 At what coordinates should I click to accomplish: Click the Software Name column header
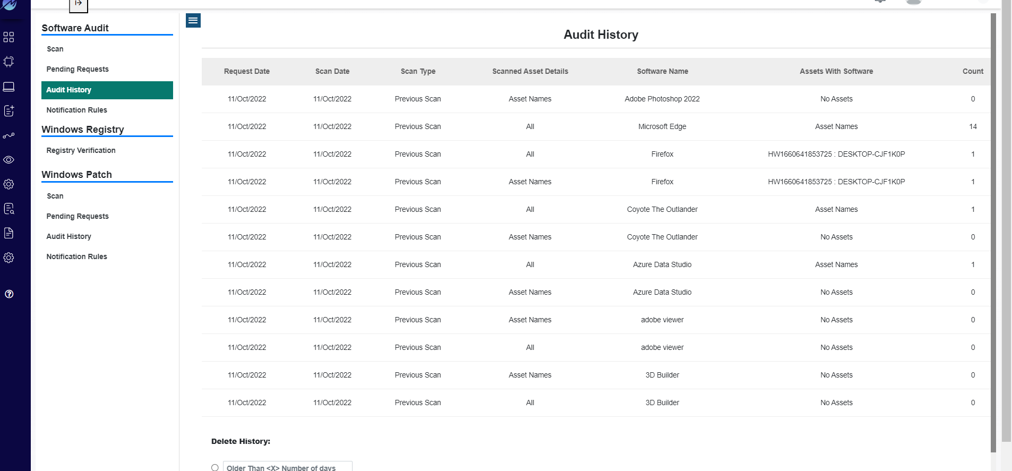pos(662,71)
